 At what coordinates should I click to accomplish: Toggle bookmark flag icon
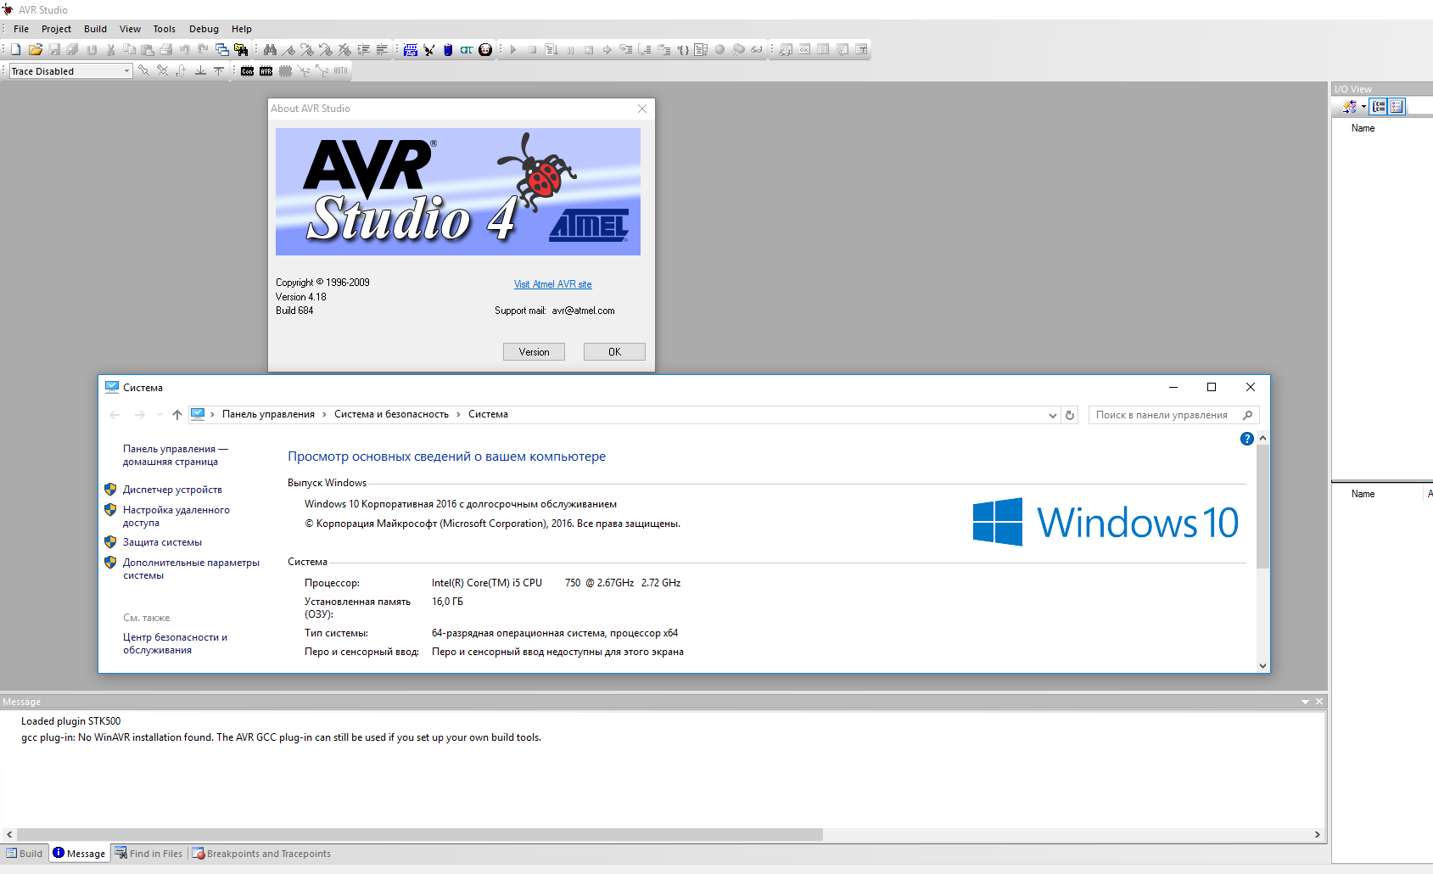(x=288, y=49)
